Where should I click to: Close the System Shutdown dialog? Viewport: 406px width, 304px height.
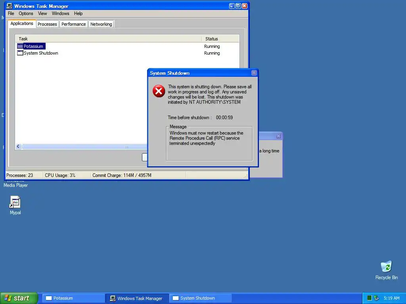pyautogui.click(x=254, y=73)
